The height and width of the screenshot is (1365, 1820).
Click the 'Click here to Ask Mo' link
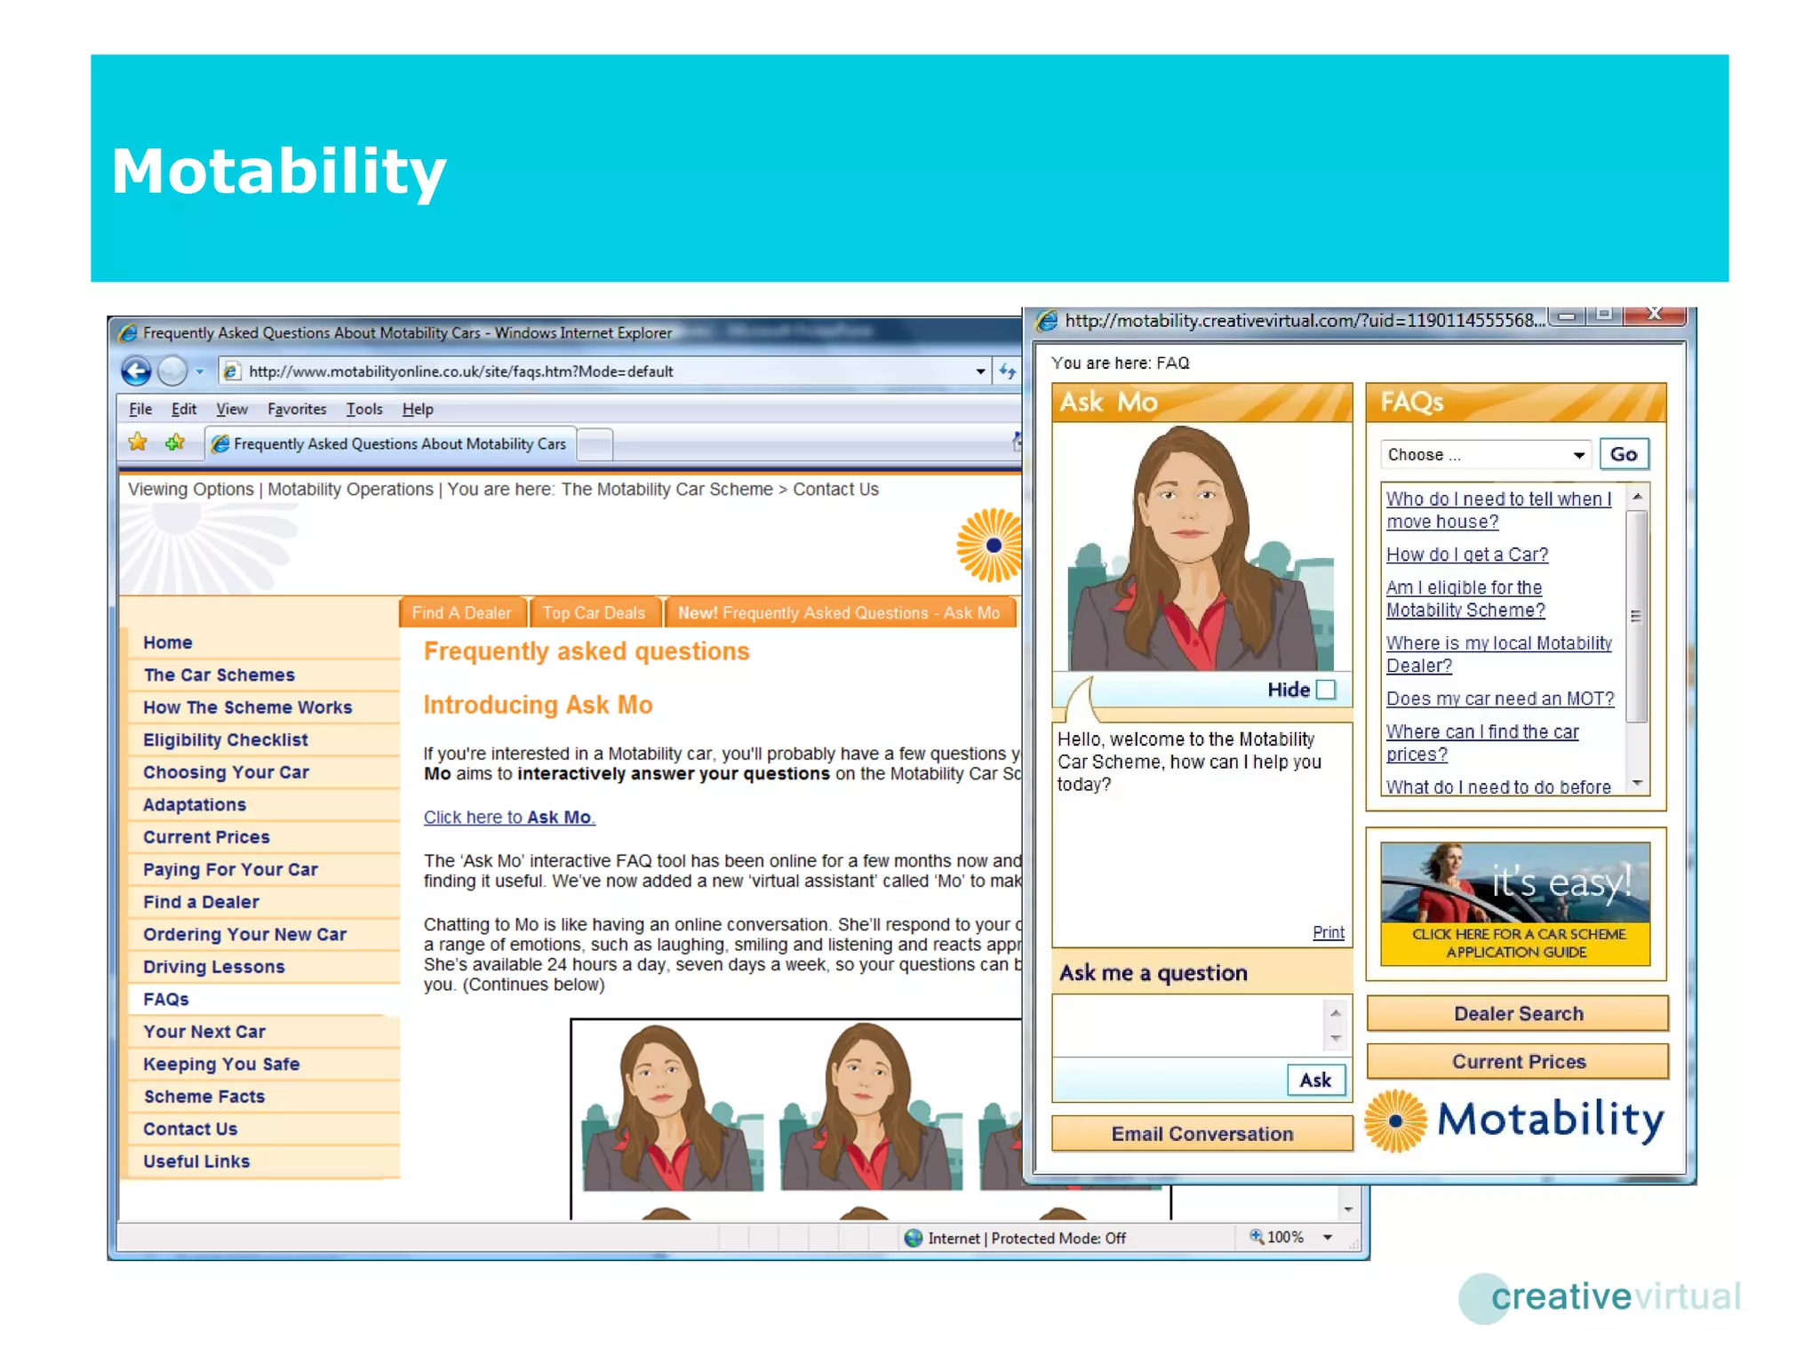(x=509, y=817)
